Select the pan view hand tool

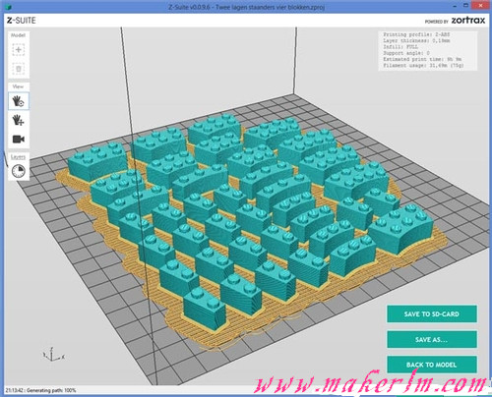(x=19, y=120)
